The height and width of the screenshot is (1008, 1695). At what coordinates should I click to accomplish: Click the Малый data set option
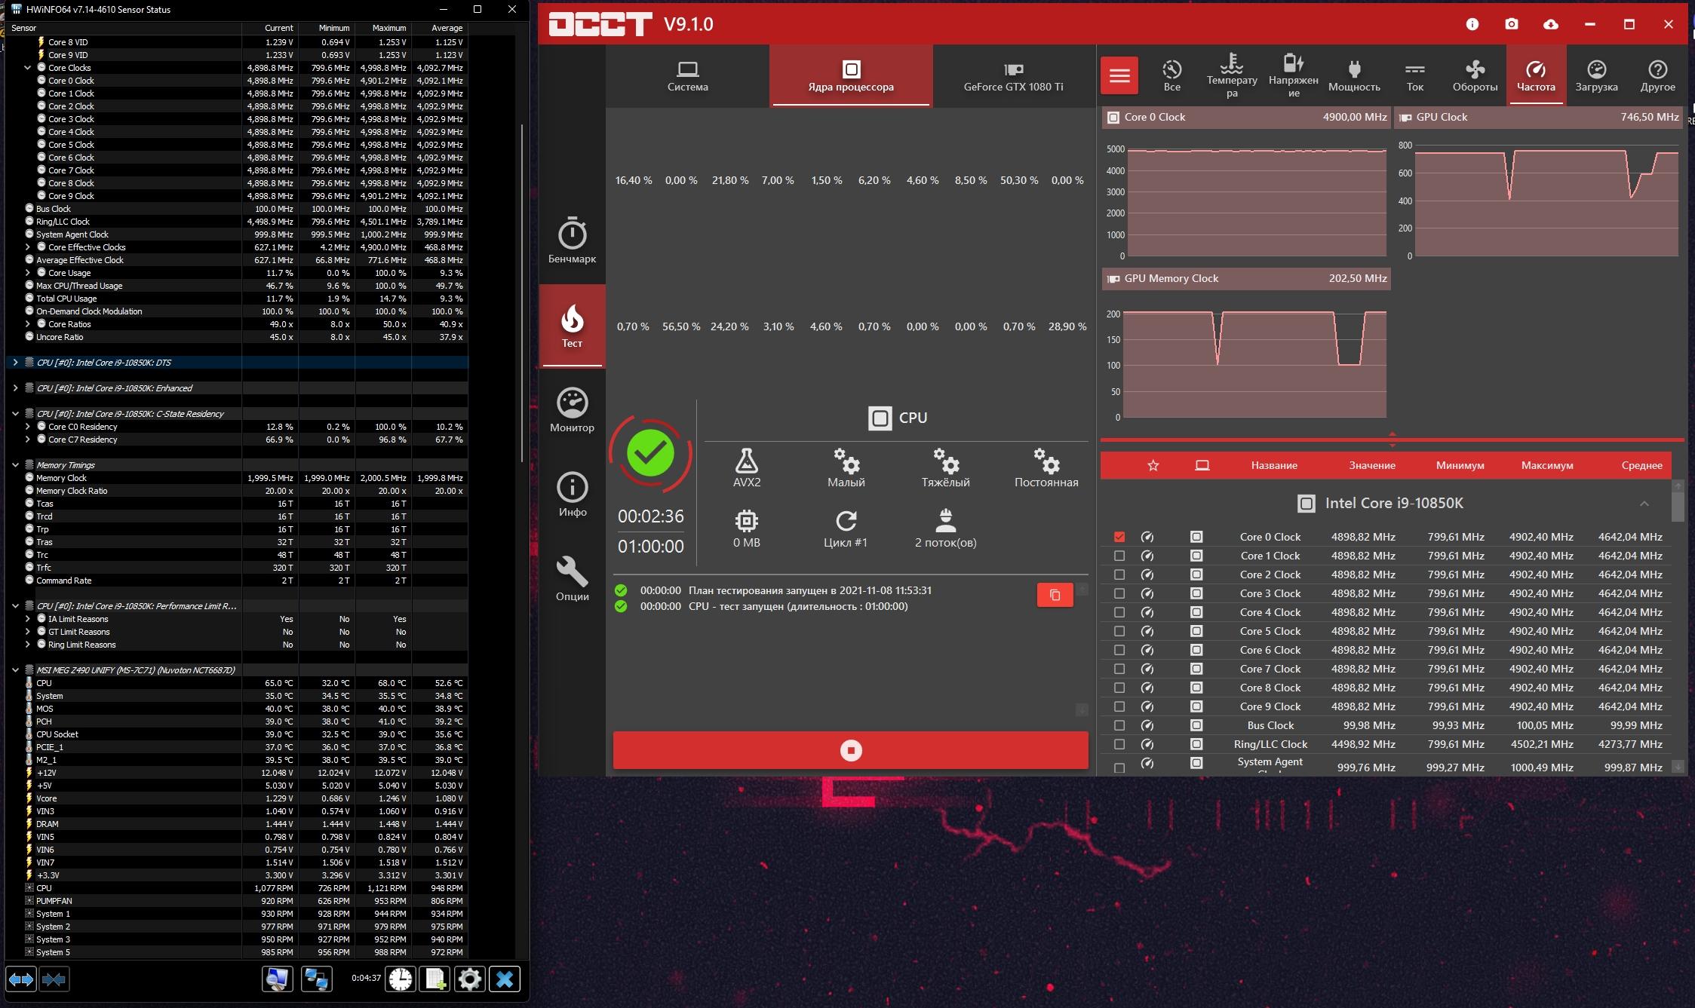coord(846,467)
